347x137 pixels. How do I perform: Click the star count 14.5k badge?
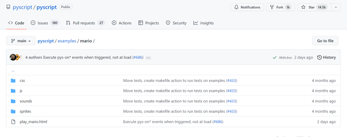[322, 7]
